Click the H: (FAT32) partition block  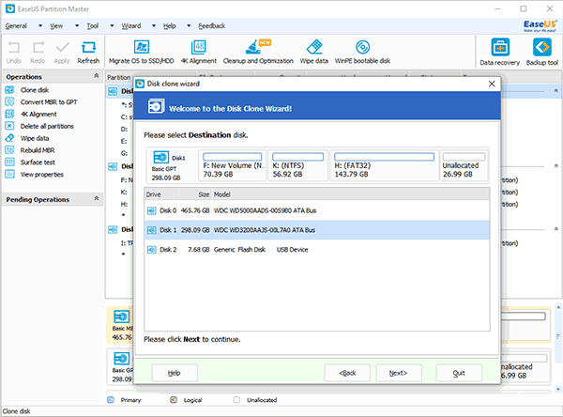(x=384, y=165)
